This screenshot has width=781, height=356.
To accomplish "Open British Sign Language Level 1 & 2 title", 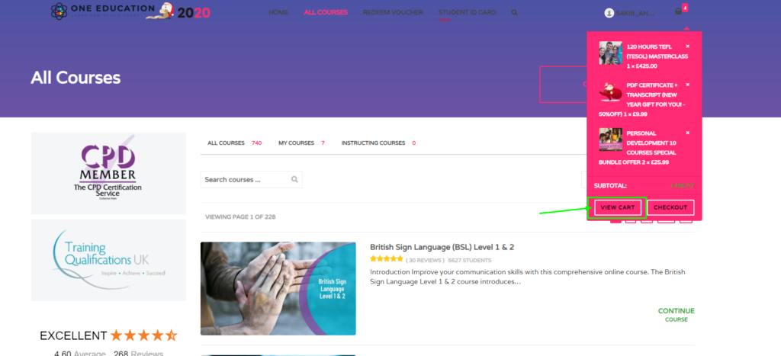I will [x=442, y=247].
